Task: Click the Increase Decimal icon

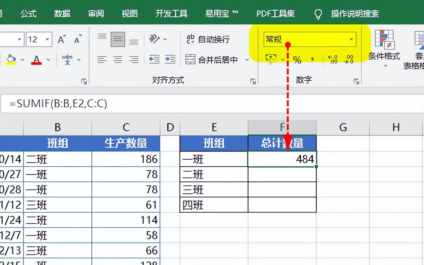Action: [333, 60]
